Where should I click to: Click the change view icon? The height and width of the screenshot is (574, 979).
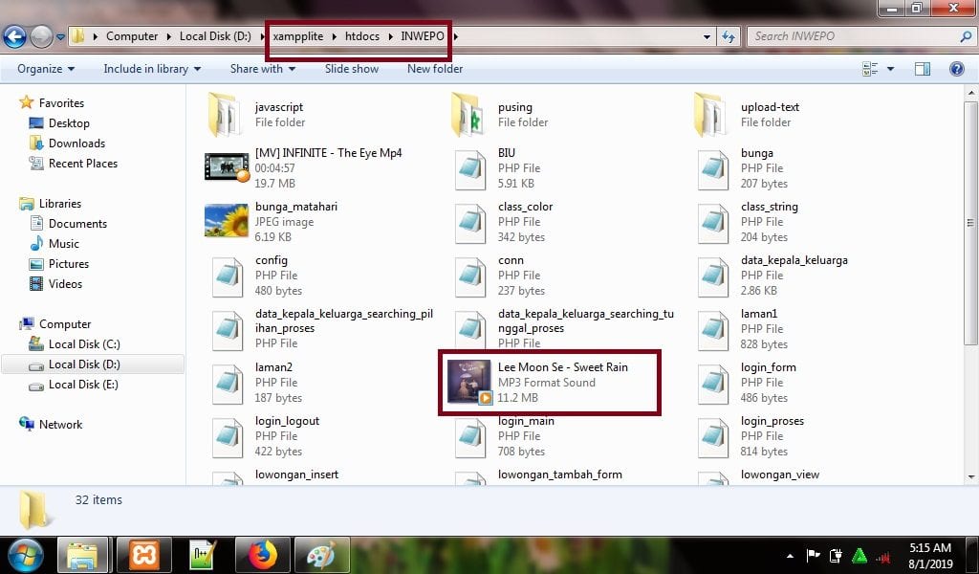pyautogui.click(x=870, y=69)
